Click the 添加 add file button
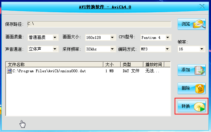211x132 pixels. (192, 70)
